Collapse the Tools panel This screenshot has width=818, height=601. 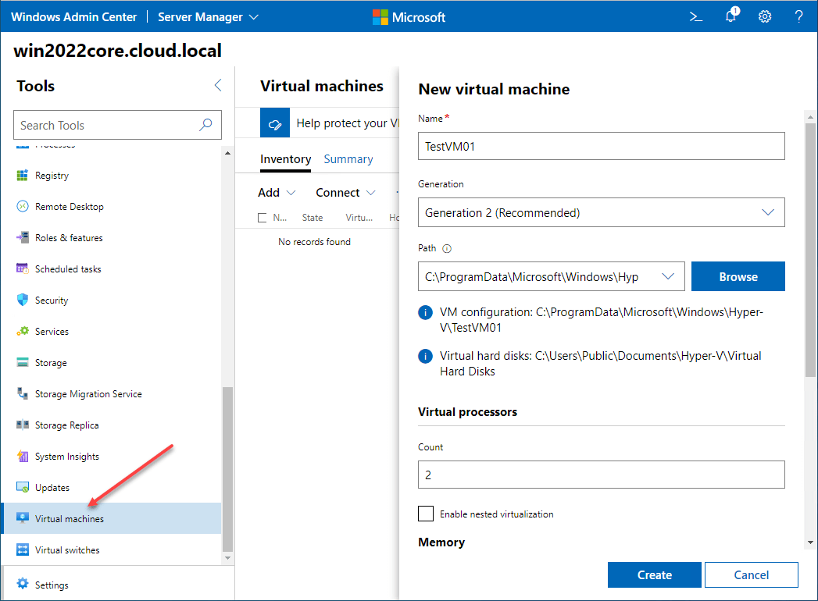point(218,86)
